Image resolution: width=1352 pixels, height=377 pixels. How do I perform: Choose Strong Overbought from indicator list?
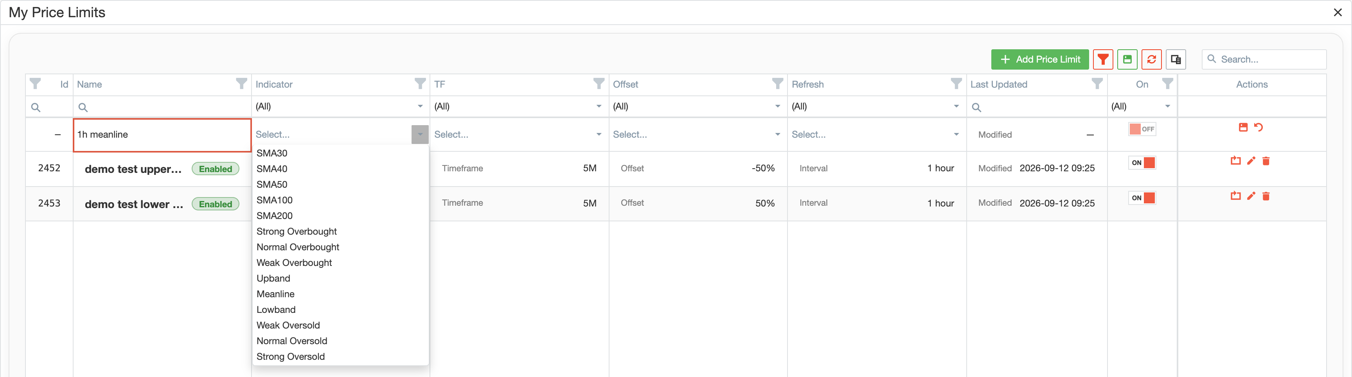pyautogui.click(x=340, y=232)
